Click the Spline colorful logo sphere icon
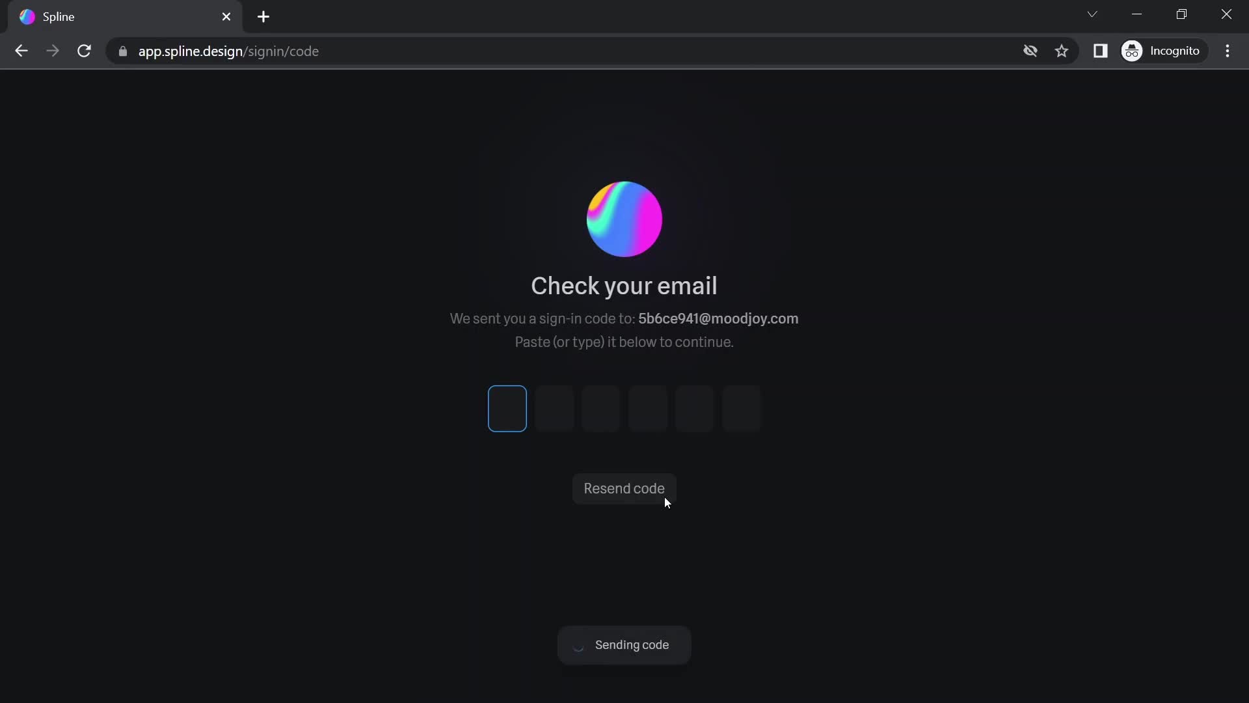Viewport: 1249px width, 703px height. [x=624, y=218]
